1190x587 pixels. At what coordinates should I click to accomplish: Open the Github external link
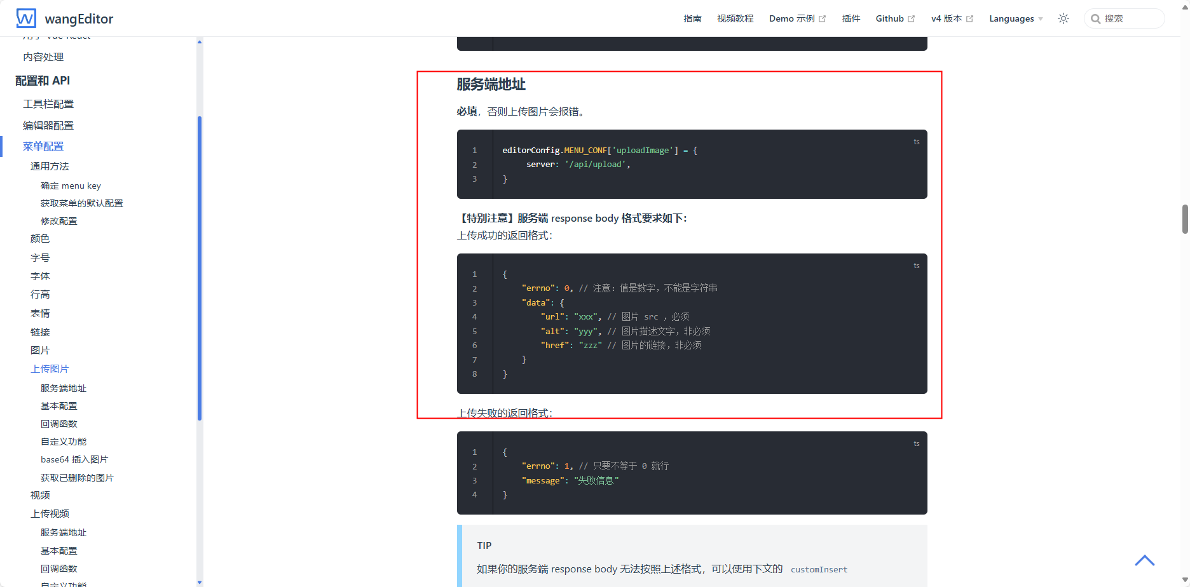(x=895, y=18)
